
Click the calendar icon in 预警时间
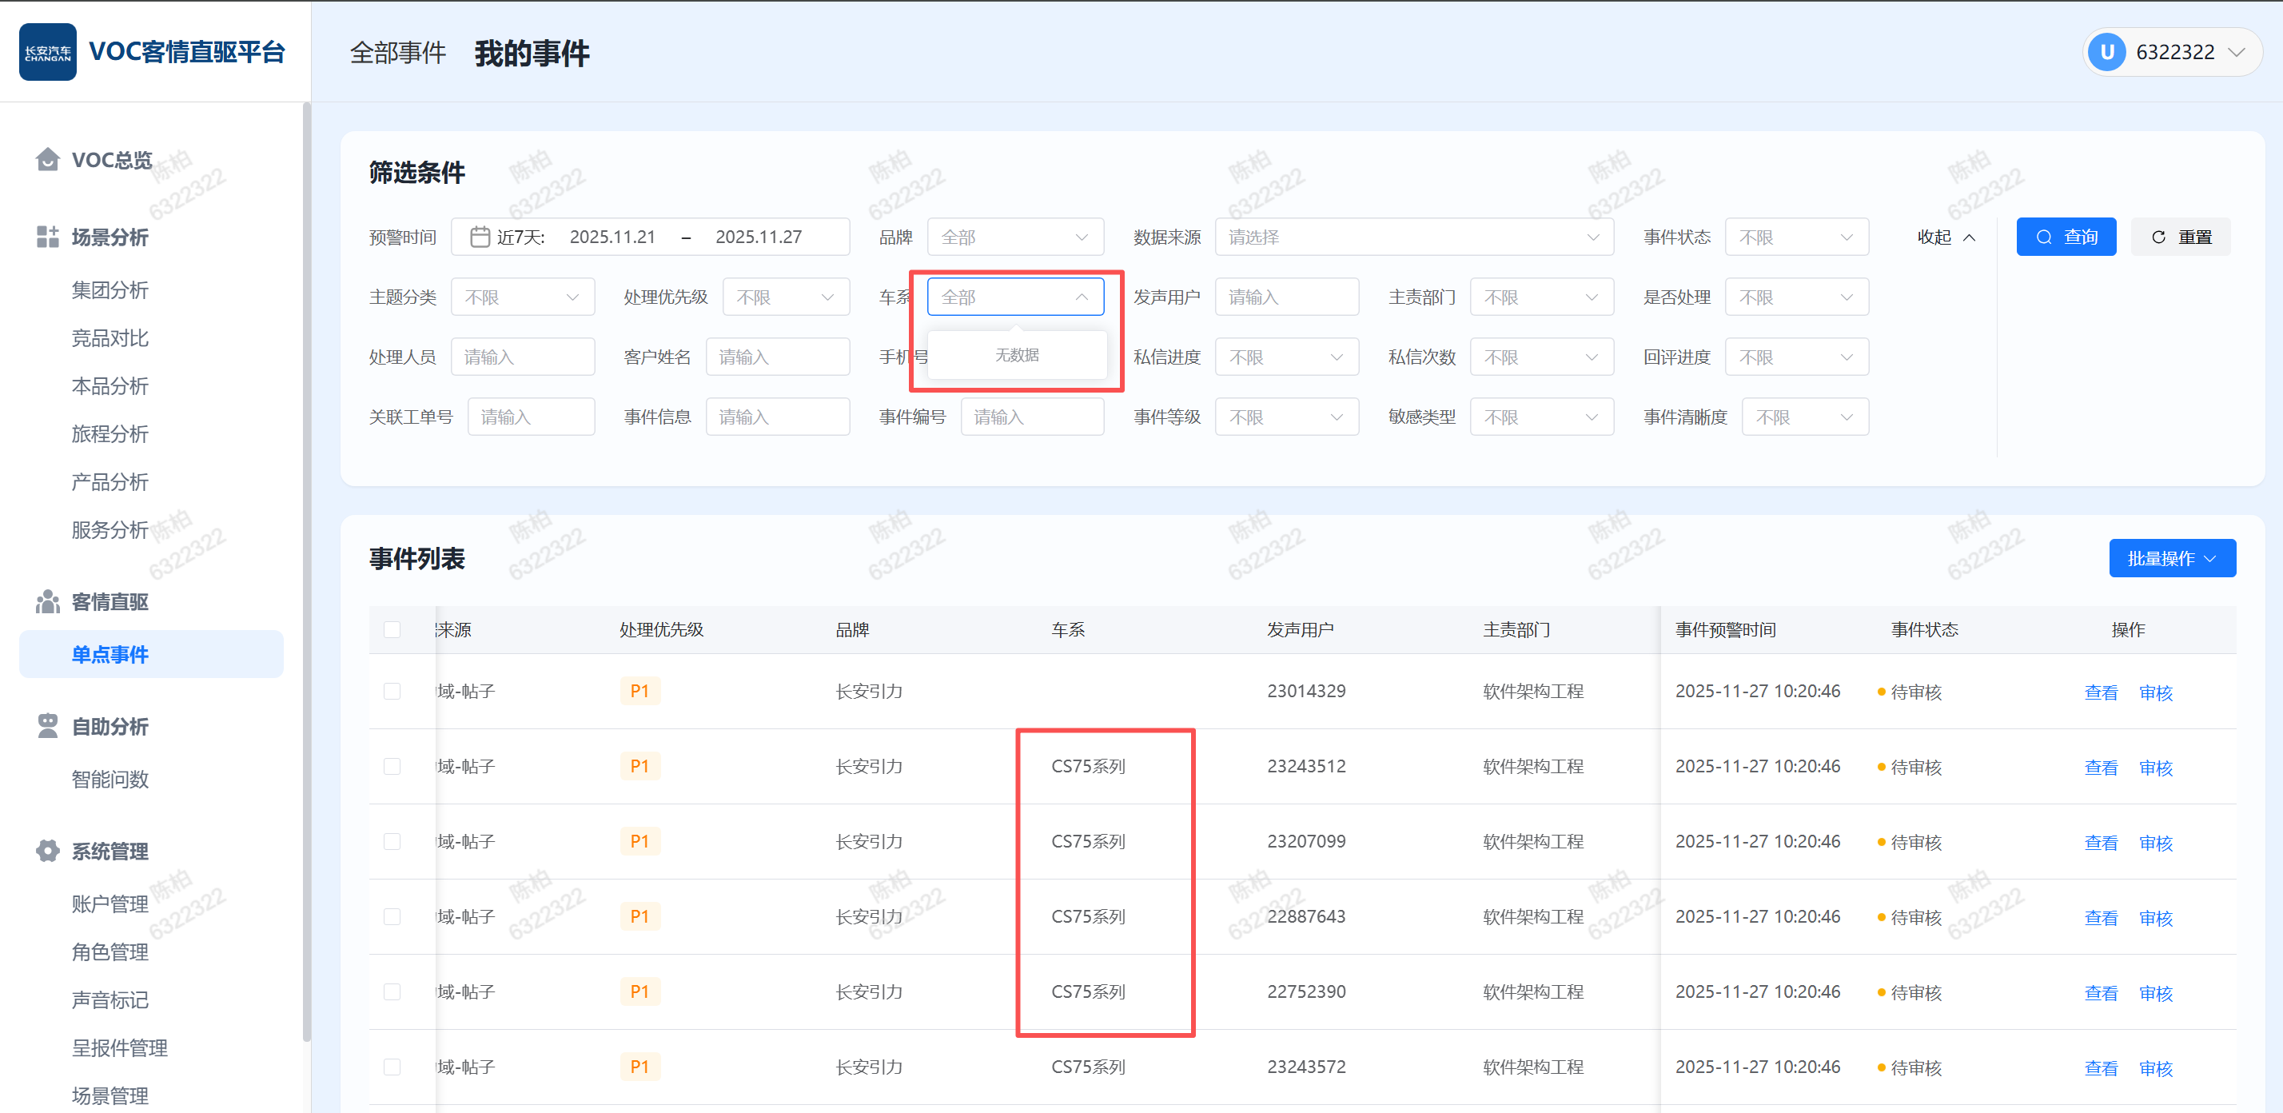click(480, 237)
